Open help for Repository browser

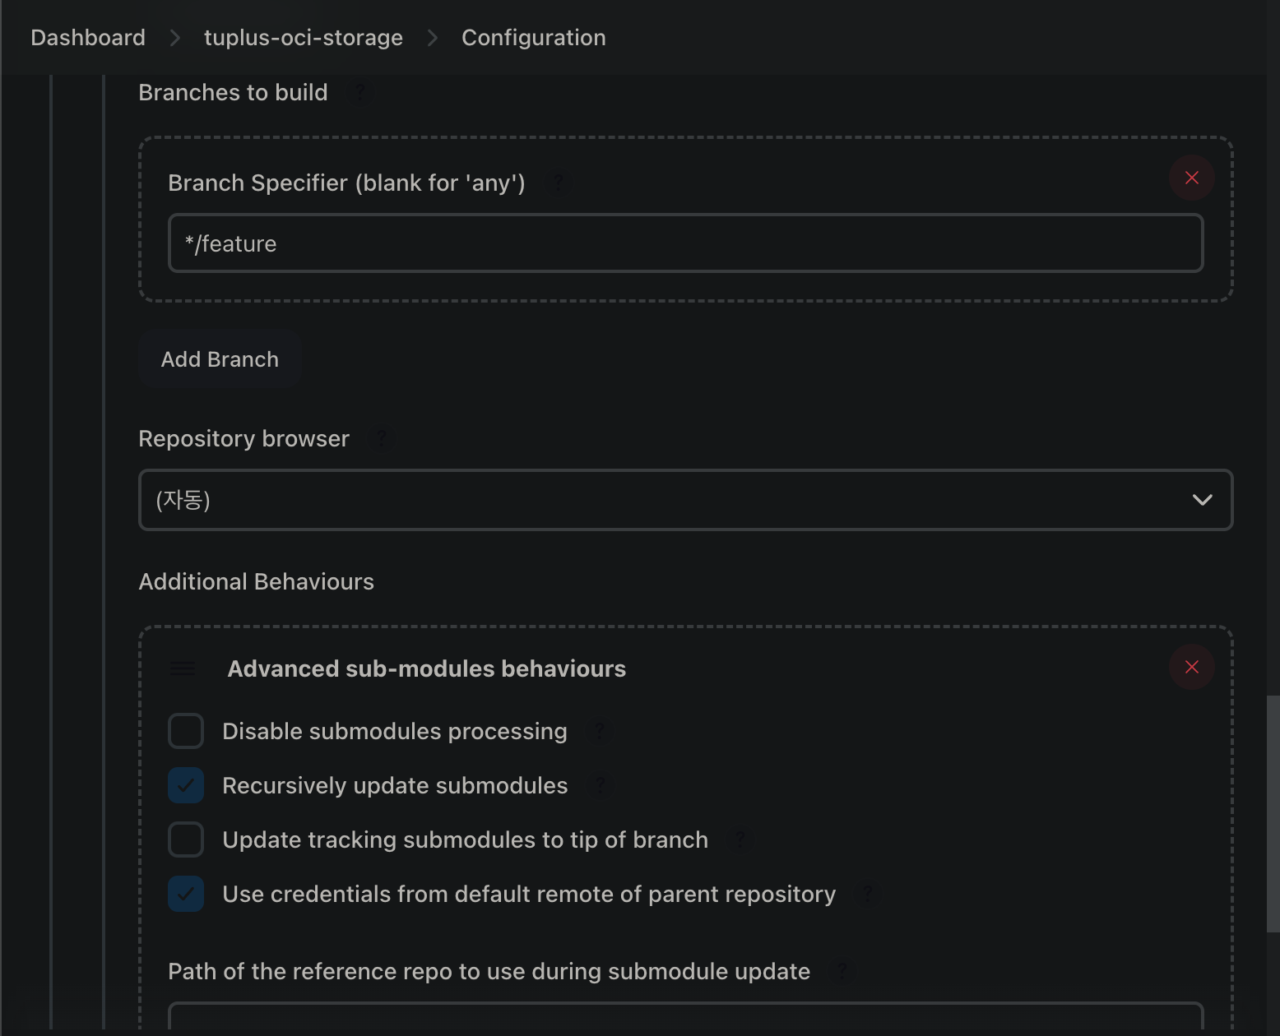[x=381, y=438]
